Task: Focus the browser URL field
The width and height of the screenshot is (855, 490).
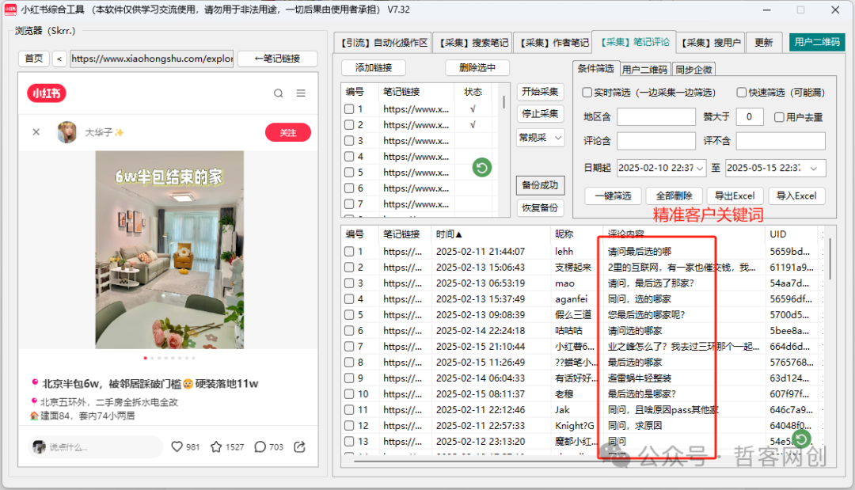Action: click(x=151, y=59)
